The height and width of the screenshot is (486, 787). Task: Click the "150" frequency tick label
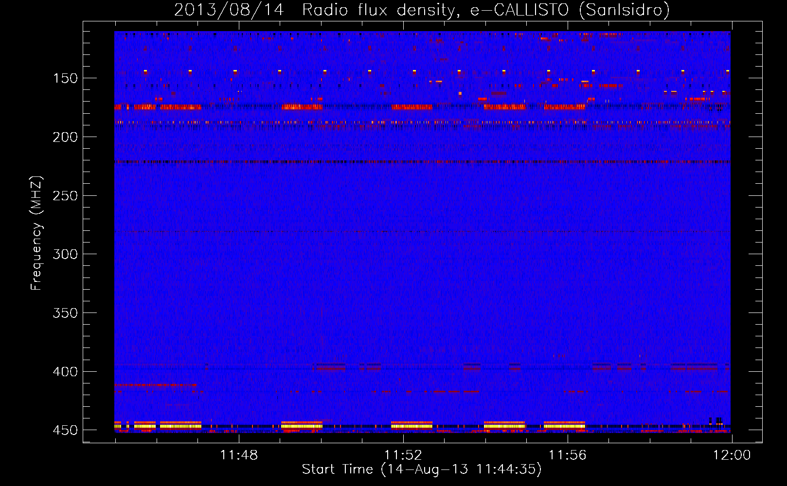(65, 78)
